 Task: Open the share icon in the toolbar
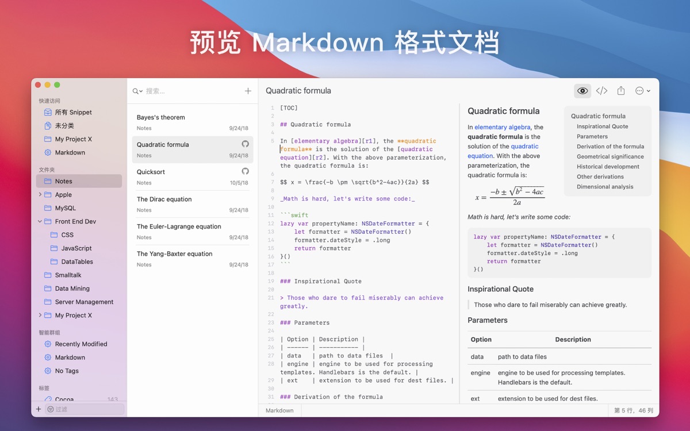(x=621, y=91)
